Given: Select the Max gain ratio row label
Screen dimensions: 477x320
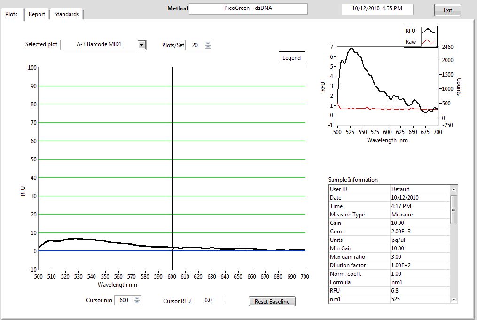Looking at the screenshot, I should pos(347,257).
